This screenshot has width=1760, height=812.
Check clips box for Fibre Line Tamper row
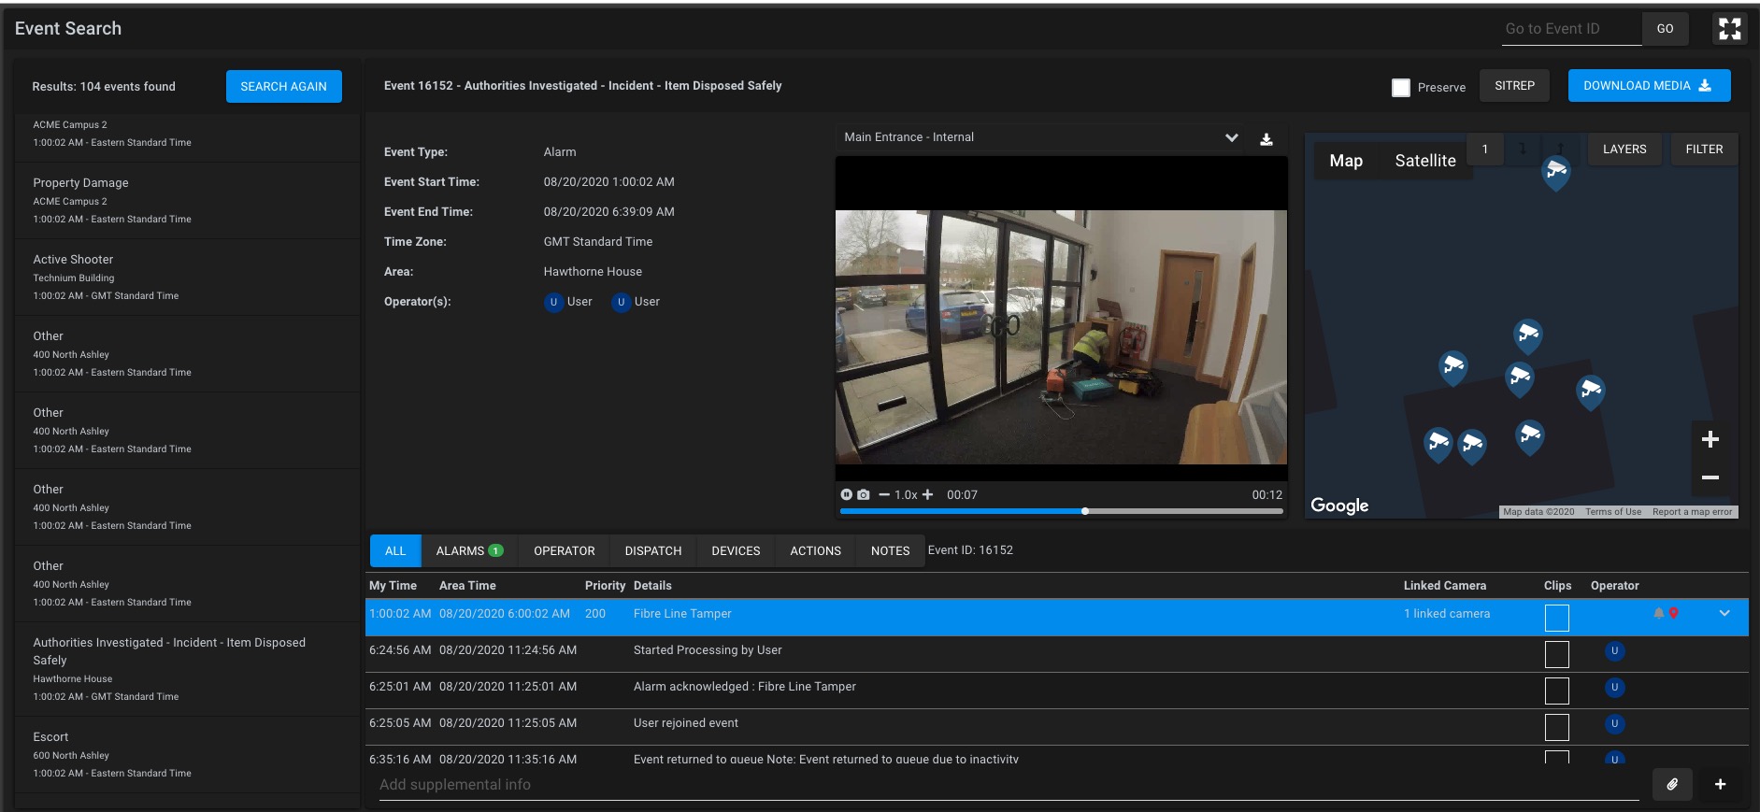[x=1557, y=618]
